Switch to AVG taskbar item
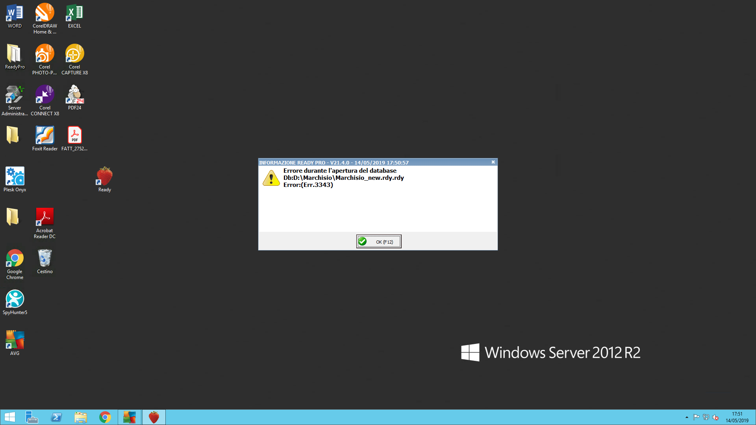The height and width of the screenshot is (425, 756). pos(130,417)
